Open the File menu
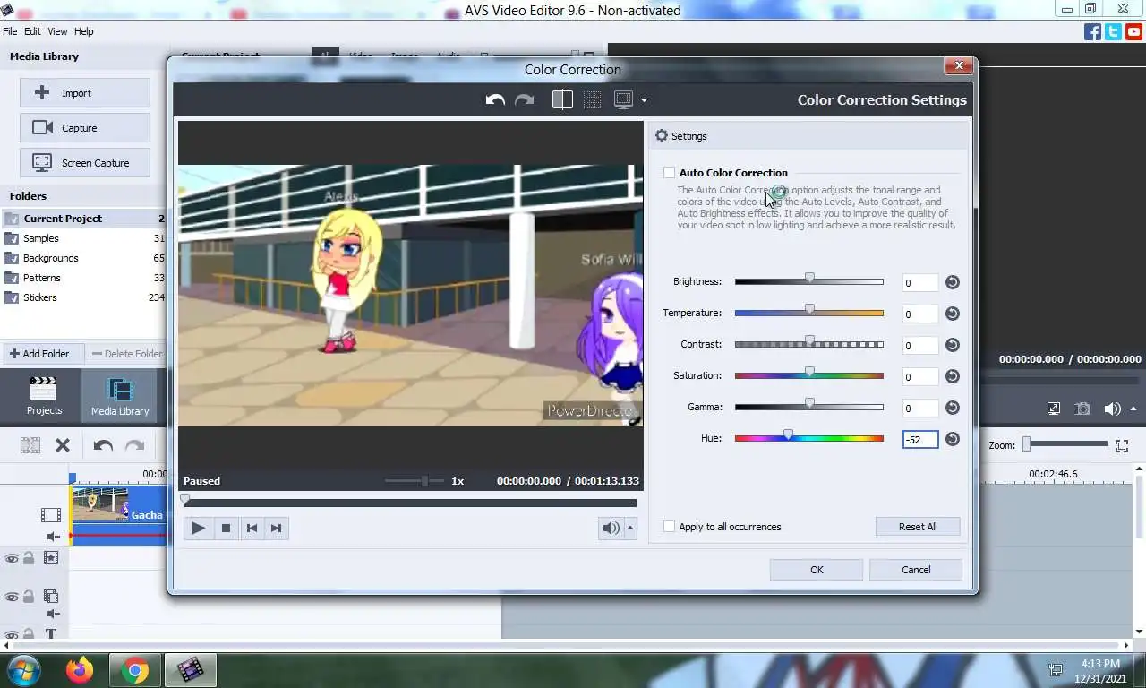Viewport: 1146px width, 688px height. click(x=10, y=31)
